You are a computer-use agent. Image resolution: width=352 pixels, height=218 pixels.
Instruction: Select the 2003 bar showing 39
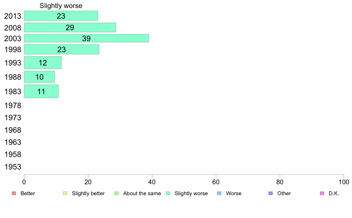(x=87, y=38)
